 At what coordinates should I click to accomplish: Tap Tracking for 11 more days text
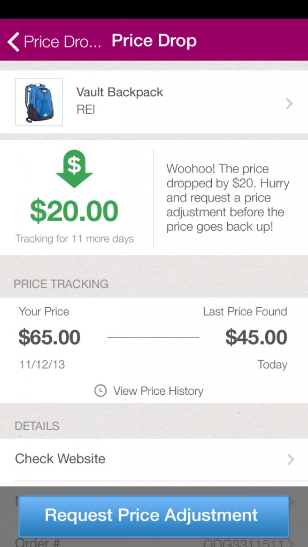74,239
